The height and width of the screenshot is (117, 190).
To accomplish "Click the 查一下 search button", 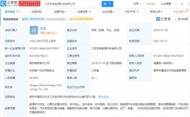I will (x=107, y=4).
